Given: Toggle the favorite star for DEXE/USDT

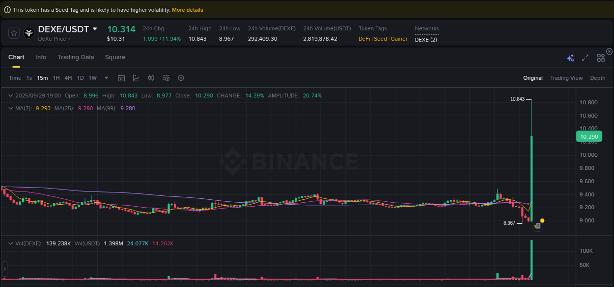Looking at the screenshot, I should pos(14,33).
